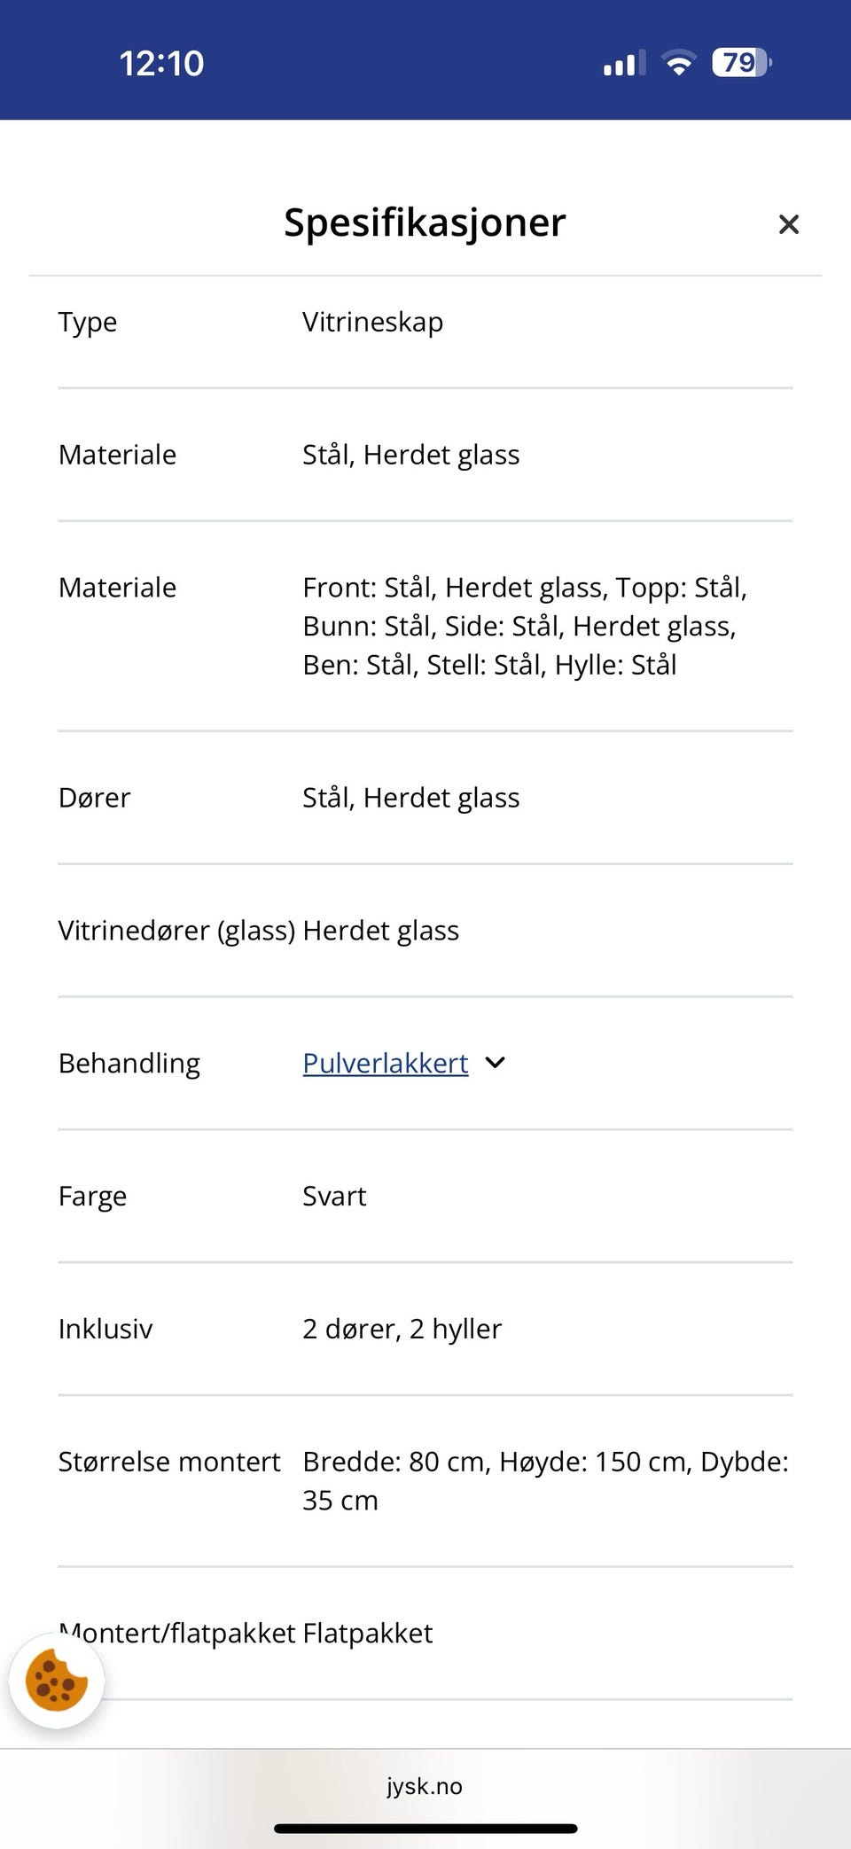Tap the Spesifikasjoner title
Image resolution: width=851 pixels, height=1849 pixels.
coord(424,222)
